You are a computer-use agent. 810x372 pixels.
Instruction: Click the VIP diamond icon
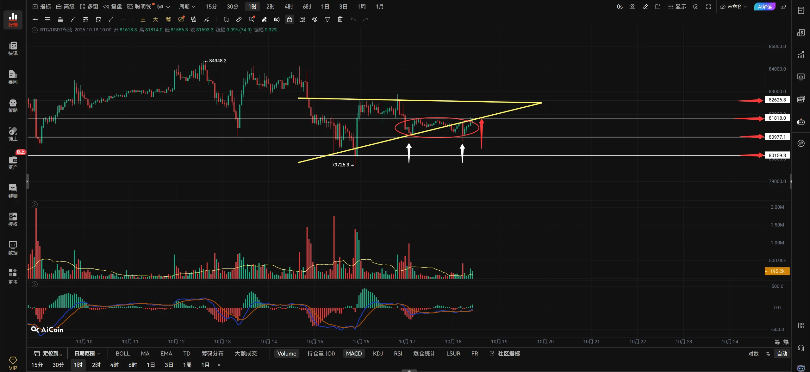[13, 363]
